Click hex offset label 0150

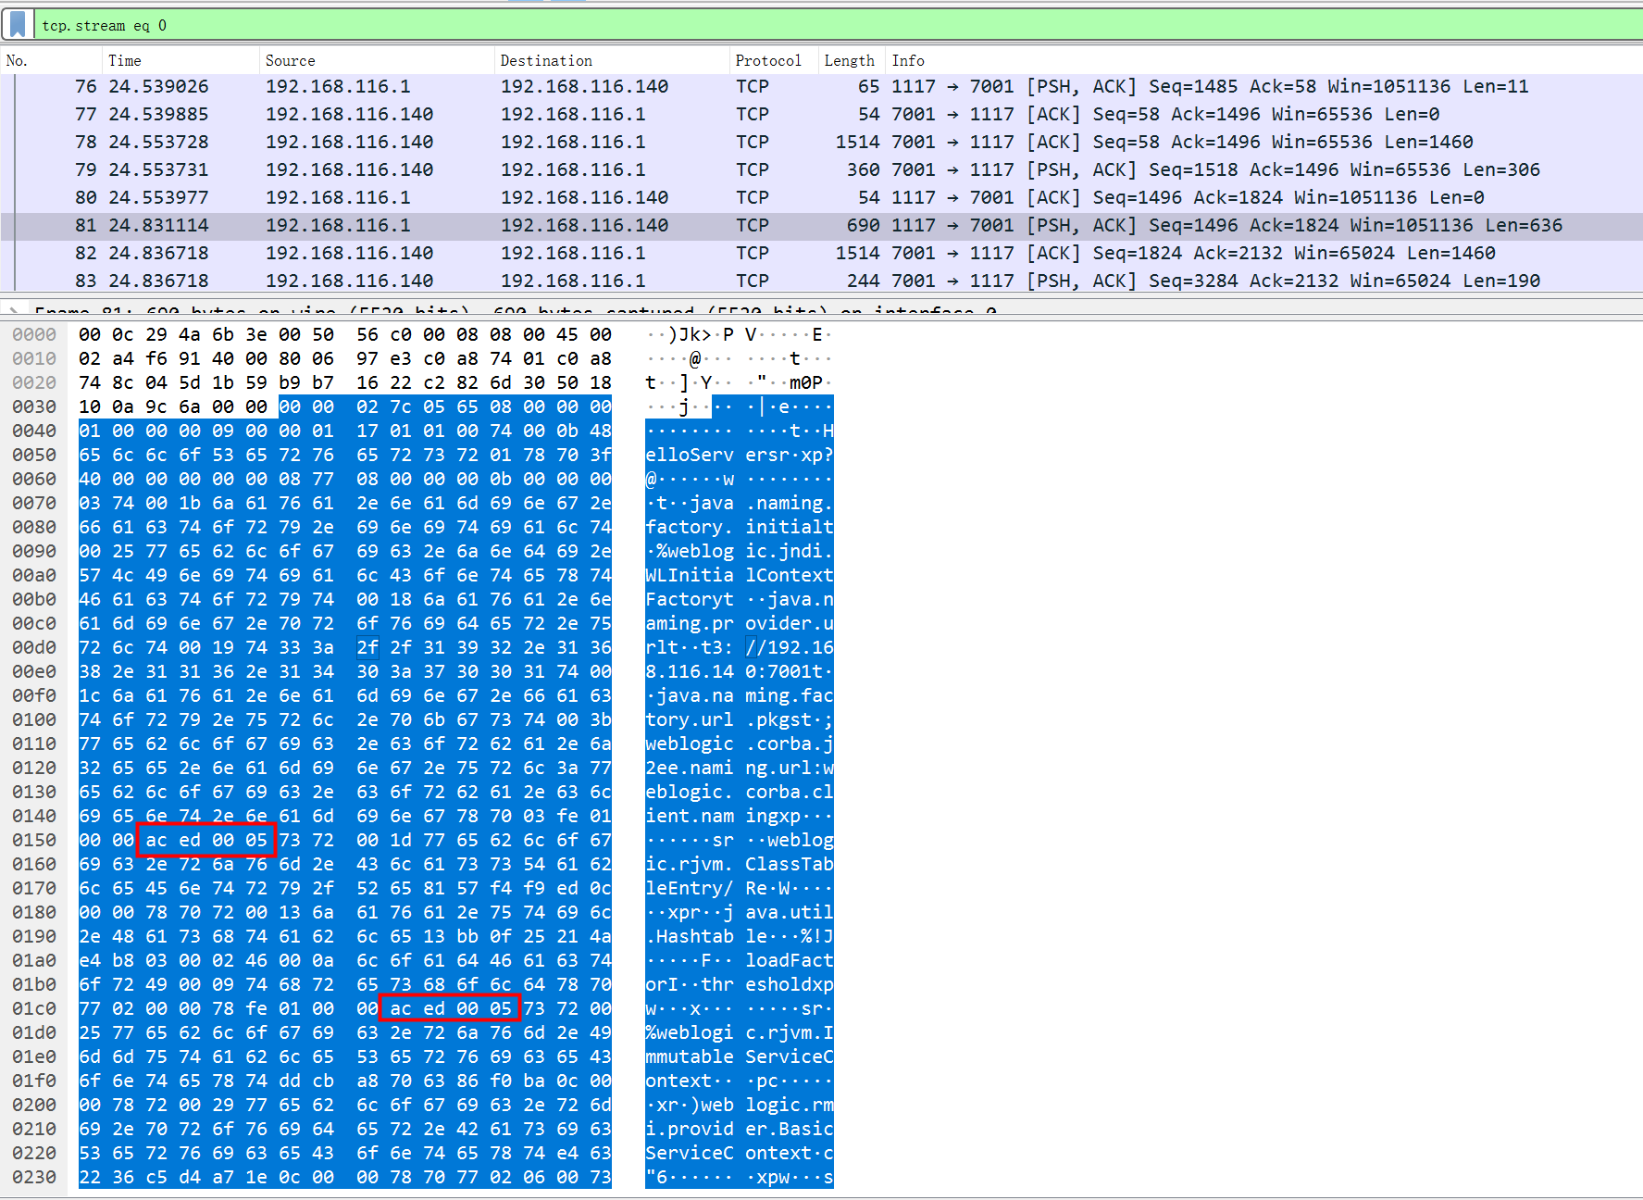tap(34, 840)
